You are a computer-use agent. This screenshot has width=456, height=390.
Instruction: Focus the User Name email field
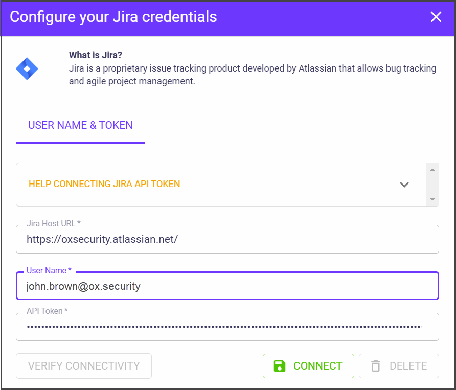[227, 286]
